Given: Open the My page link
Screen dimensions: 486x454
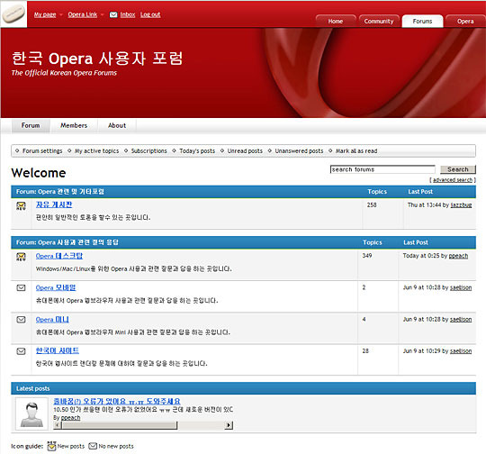Looking at the screenshot, I should 45,14.
